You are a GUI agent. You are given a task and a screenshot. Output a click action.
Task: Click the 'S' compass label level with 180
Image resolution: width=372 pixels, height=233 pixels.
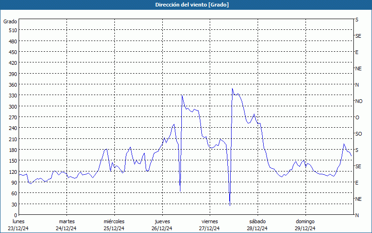pyautogui.click(x=357, y=150)
